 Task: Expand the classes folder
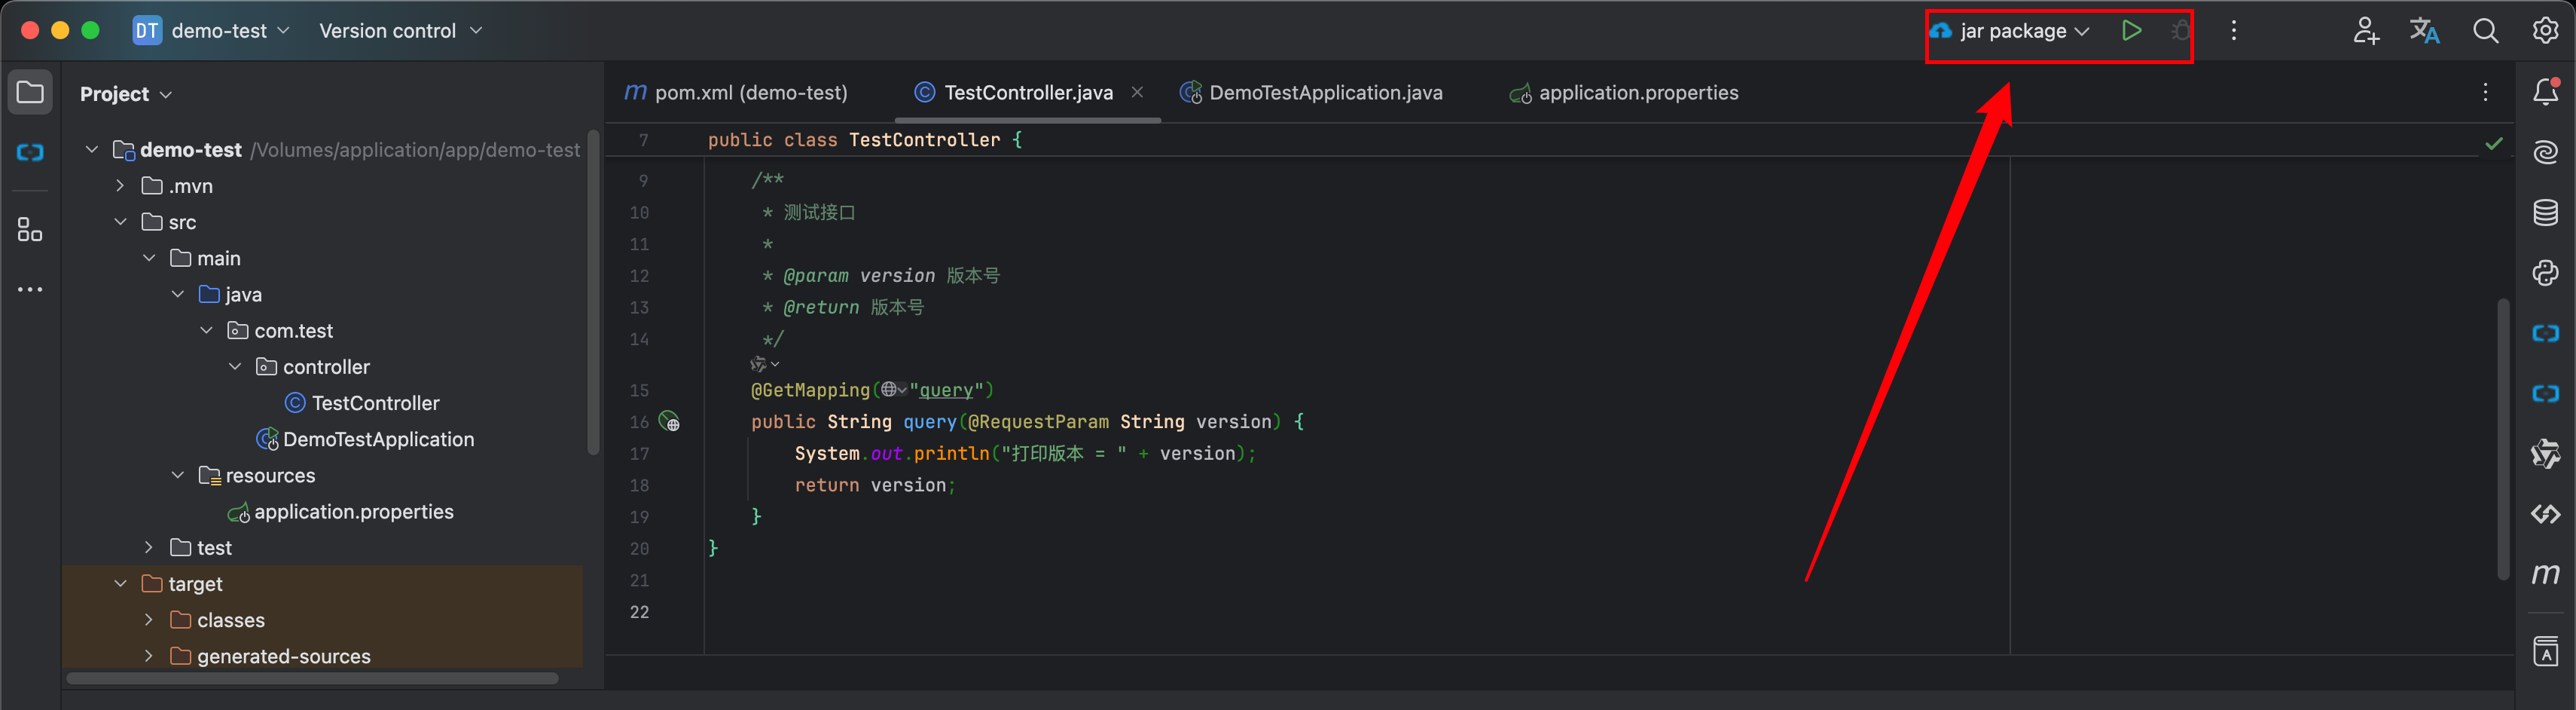click(x=149, y=620)
